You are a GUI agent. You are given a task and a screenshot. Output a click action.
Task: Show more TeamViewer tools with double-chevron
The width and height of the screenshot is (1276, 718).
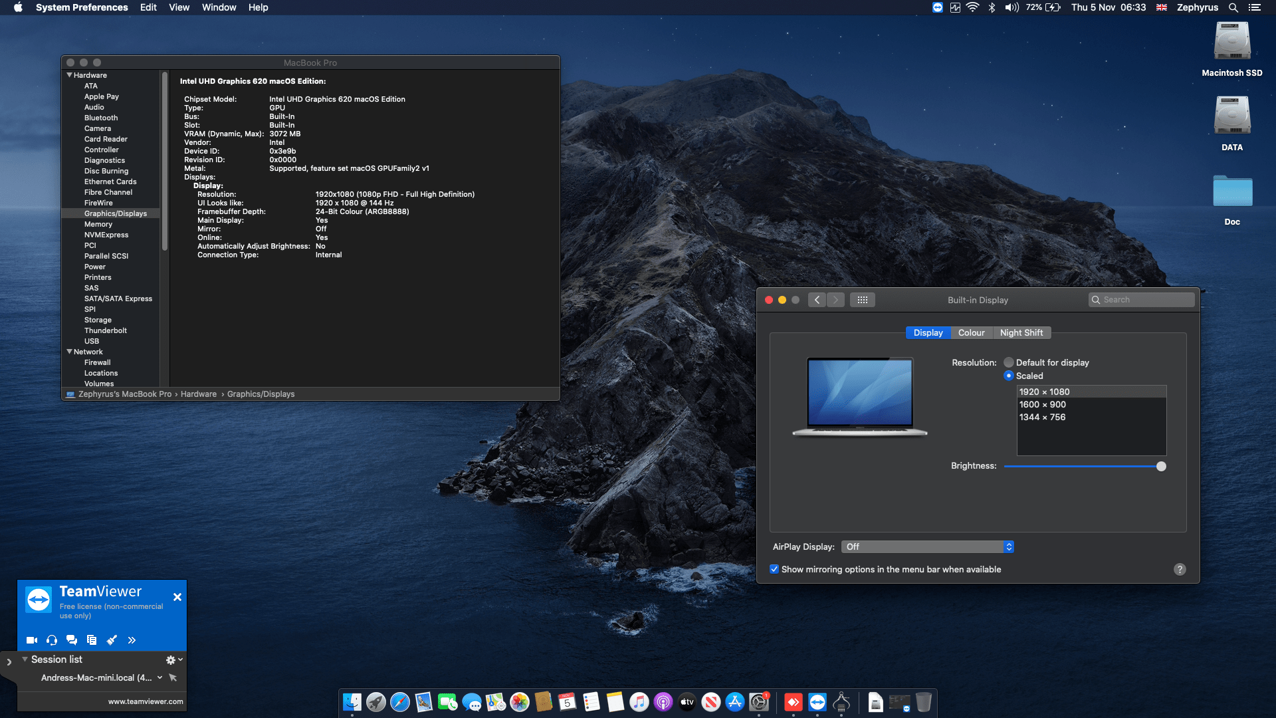coord(132,640)
